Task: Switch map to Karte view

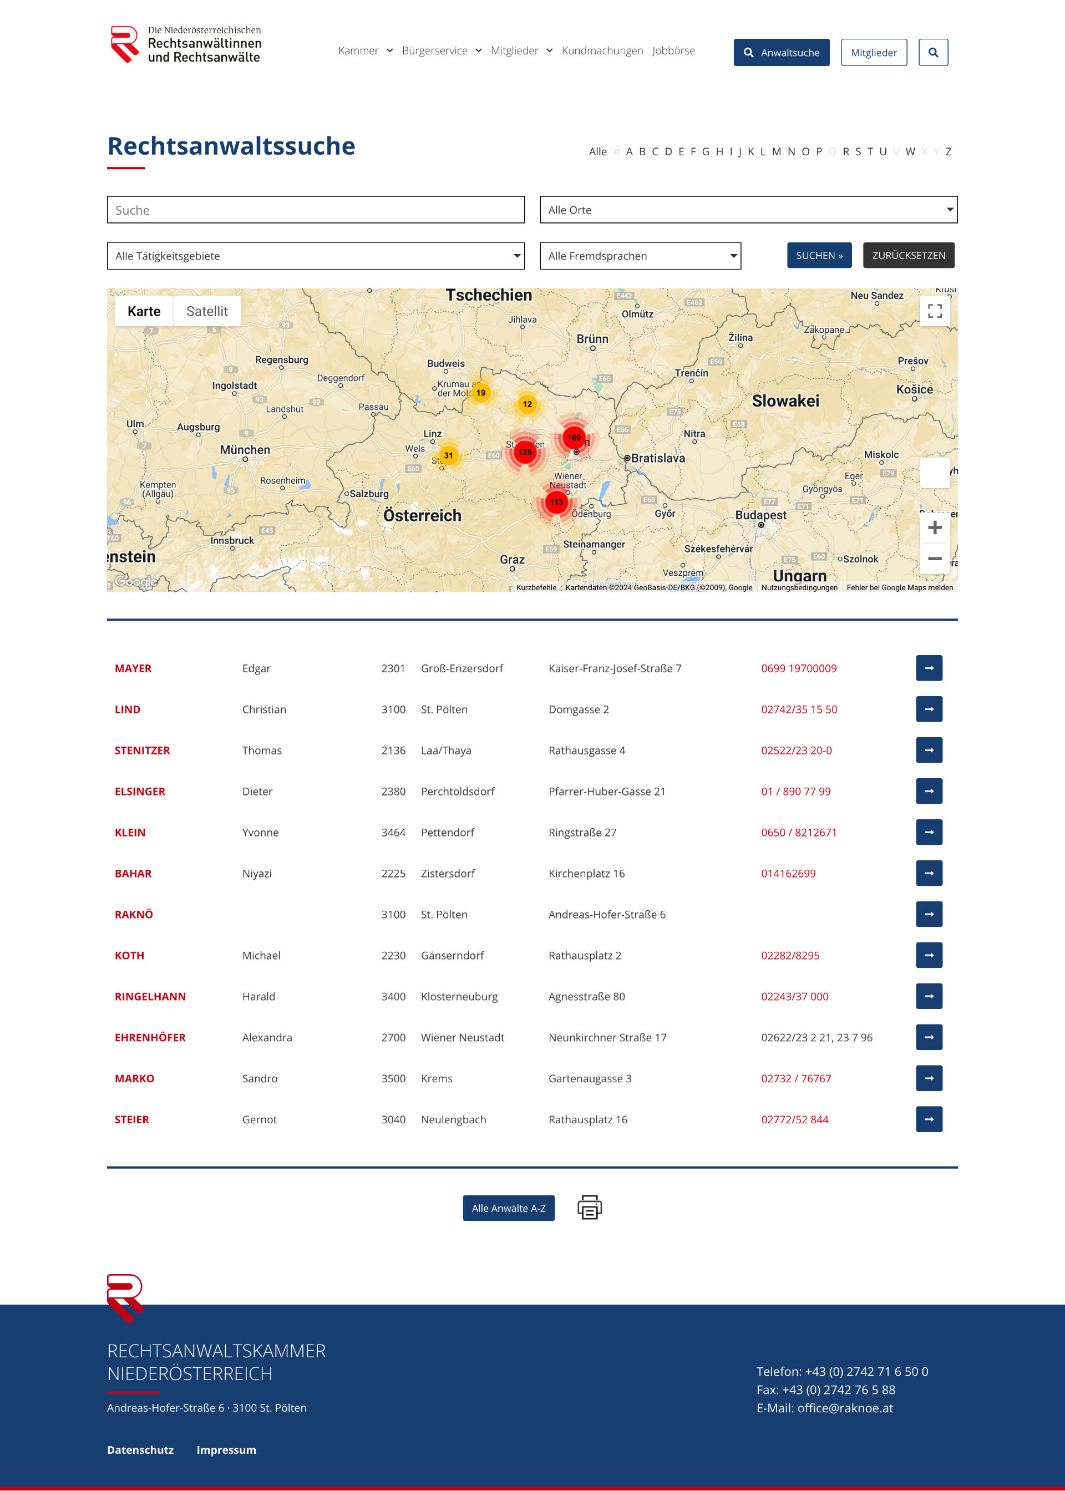Action: coord(144,311)
